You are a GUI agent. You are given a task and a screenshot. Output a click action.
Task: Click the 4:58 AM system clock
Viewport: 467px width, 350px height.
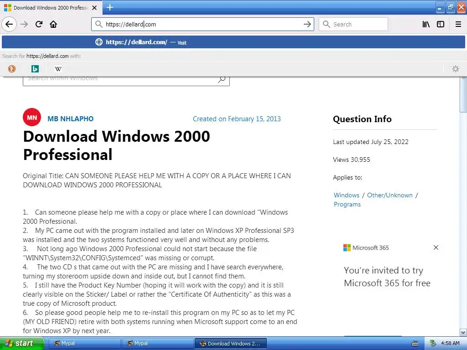450,344
